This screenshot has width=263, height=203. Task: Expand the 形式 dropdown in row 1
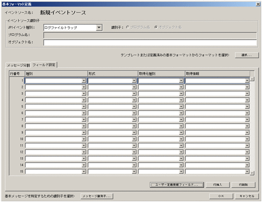(134, 81)
